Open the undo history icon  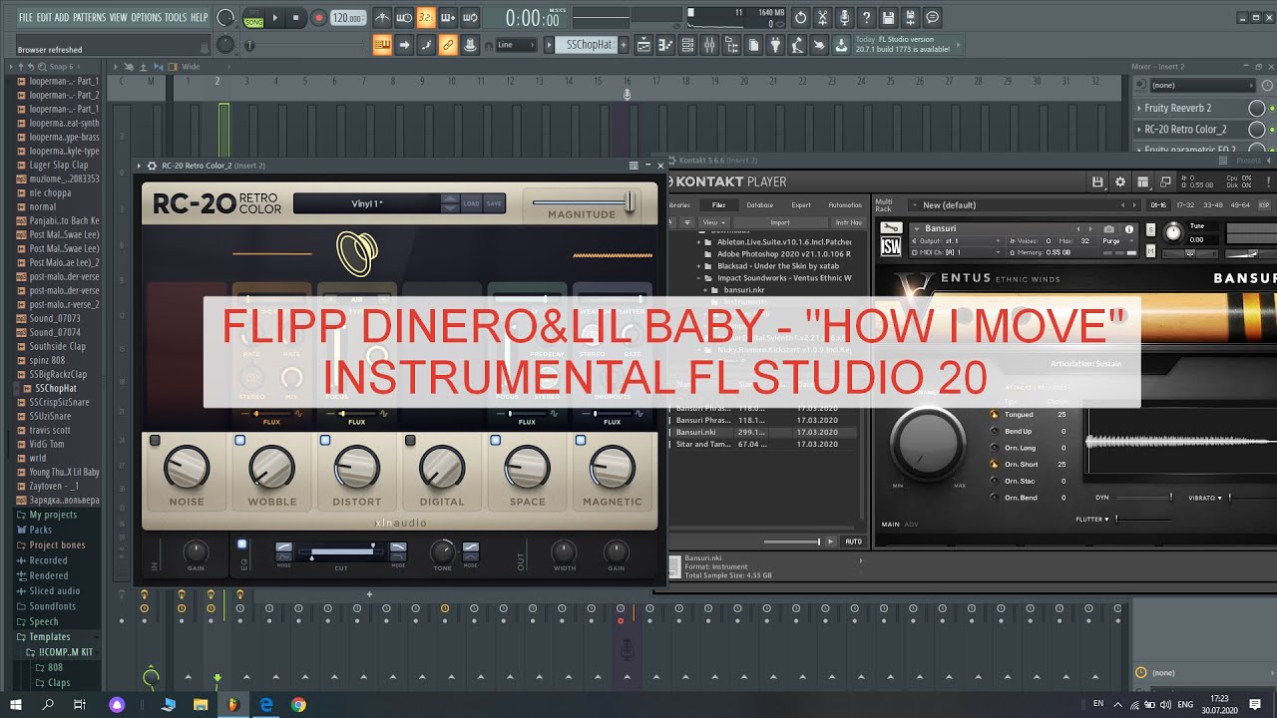click(800, 18)
